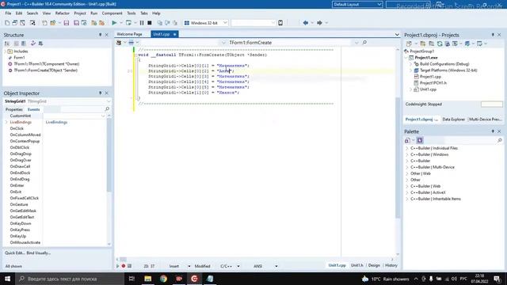
Task: Click the search magnifier in code editor bar
Action: tap(364, 42)
